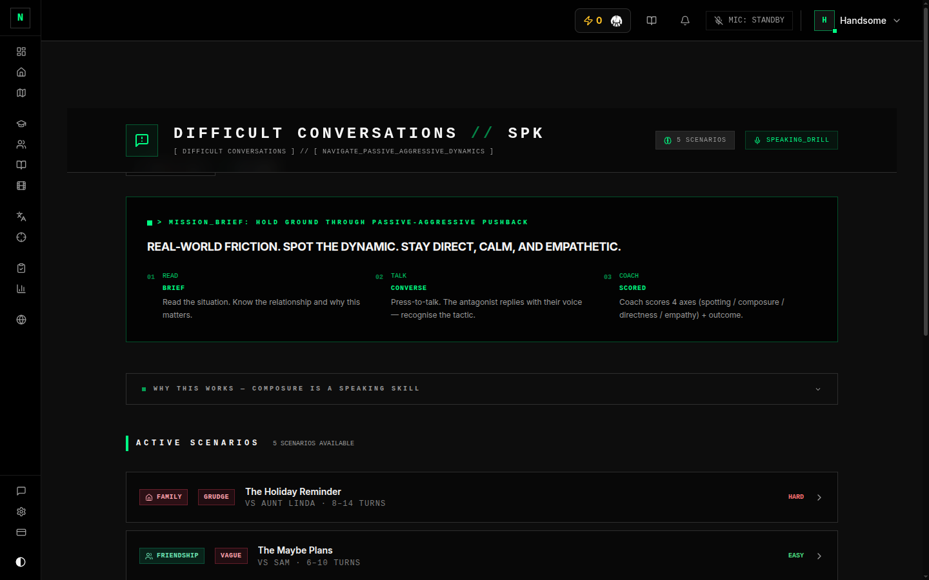Click the green H profile avatar

pyautogui.click(x=824, y=21)
